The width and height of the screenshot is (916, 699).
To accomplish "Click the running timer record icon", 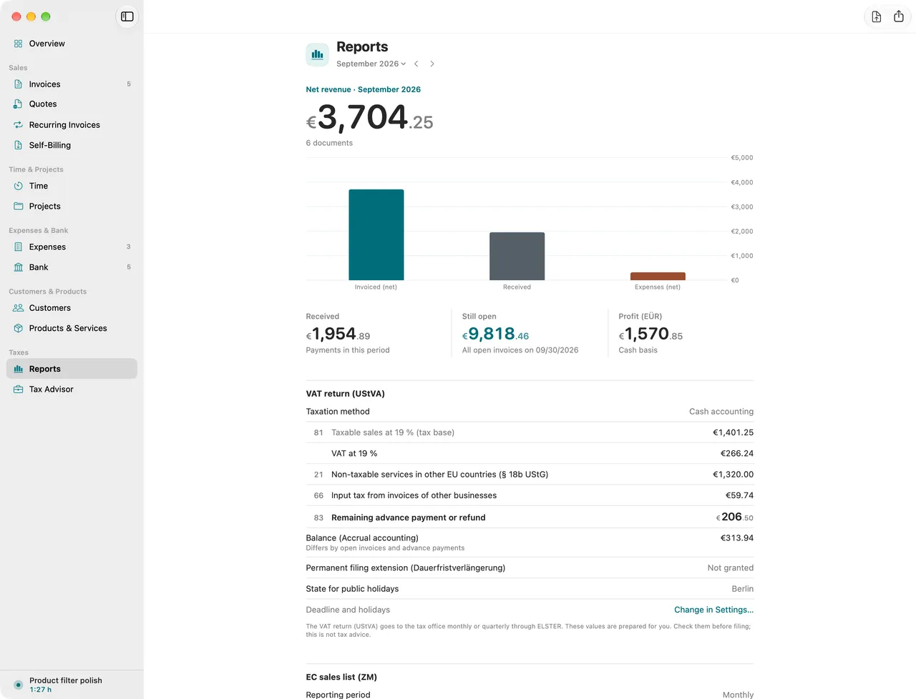I will (19, 685).
